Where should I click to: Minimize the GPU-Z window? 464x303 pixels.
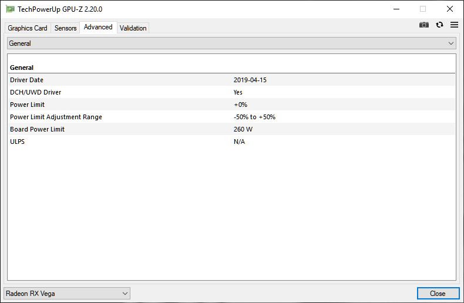pyautogui.click(x=396, y=9)
